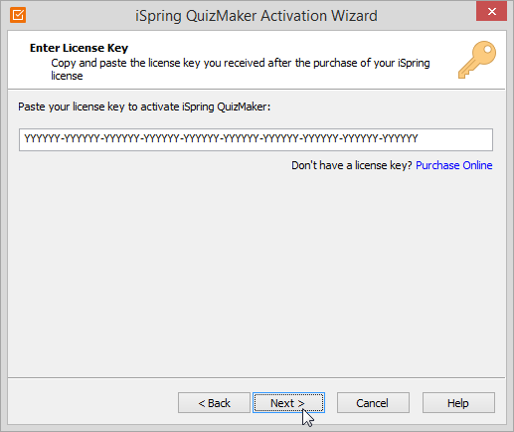Open the Help button
This screenshot has height=432, width=514.
click(458, 403)
